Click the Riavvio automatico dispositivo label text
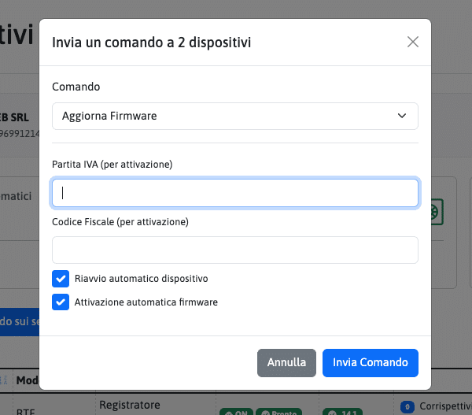Viewport: 472px width, 415px height. coord(142,279)
